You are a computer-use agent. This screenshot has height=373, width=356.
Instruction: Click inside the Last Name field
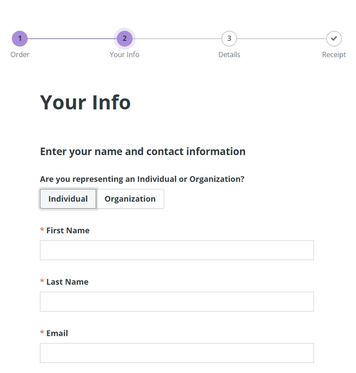[176, 301]
